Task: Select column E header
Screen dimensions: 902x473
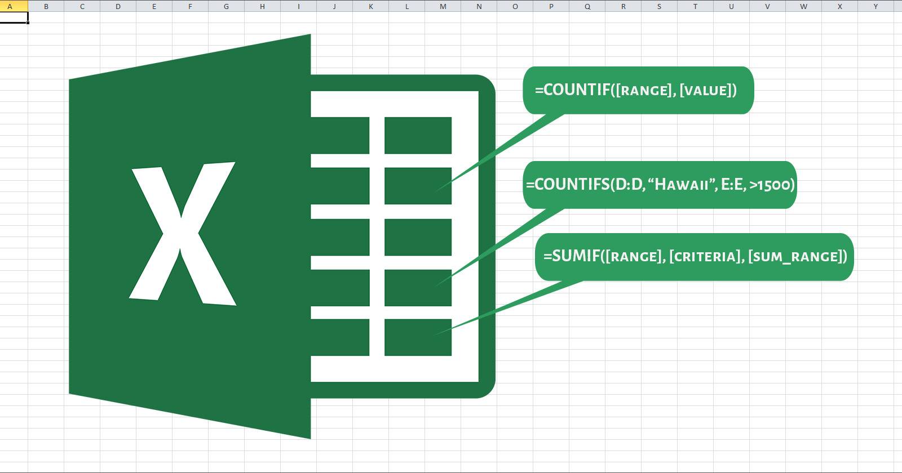Action: tap(154, 7)
